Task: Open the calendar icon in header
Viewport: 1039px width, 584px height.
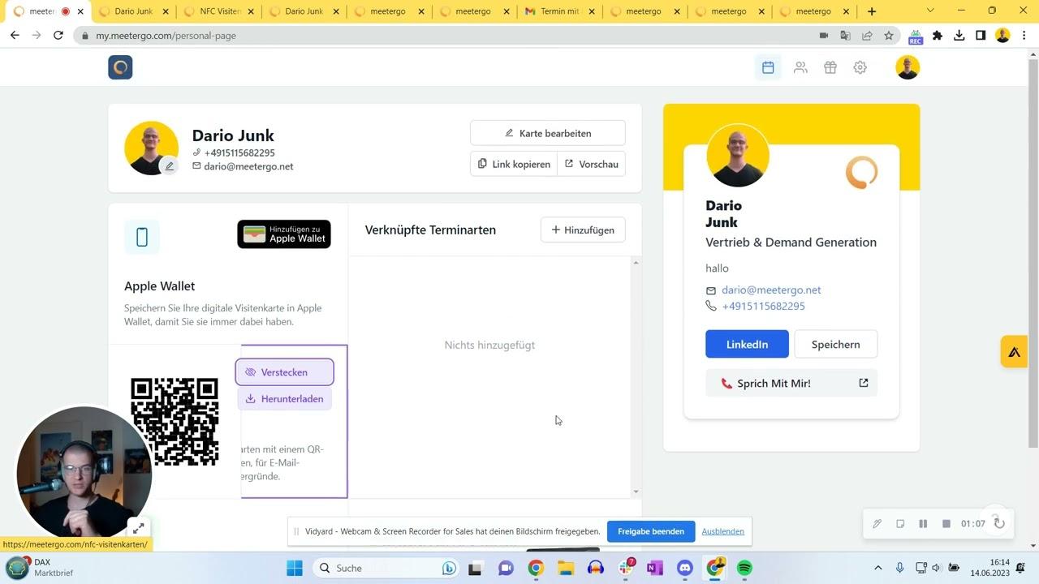Action: 768,67
